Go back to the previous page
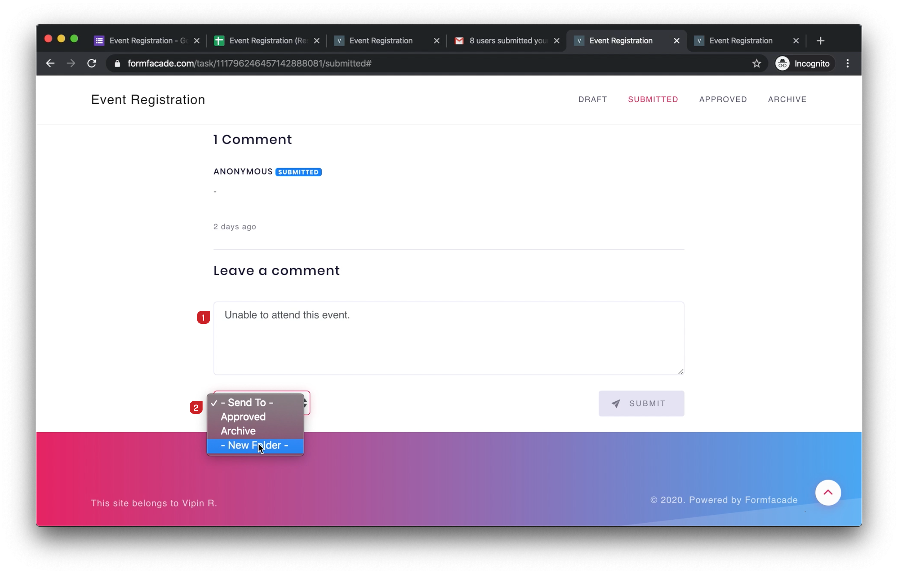Screen dimensions: 898x574 point(50,63)
